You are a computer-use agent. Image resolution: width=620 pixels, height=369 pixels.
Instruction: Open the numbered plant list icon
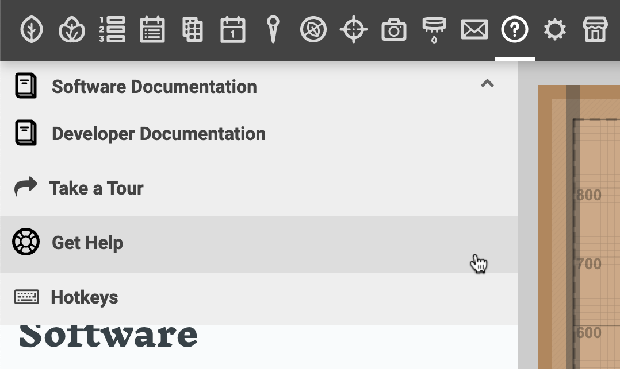112,30
